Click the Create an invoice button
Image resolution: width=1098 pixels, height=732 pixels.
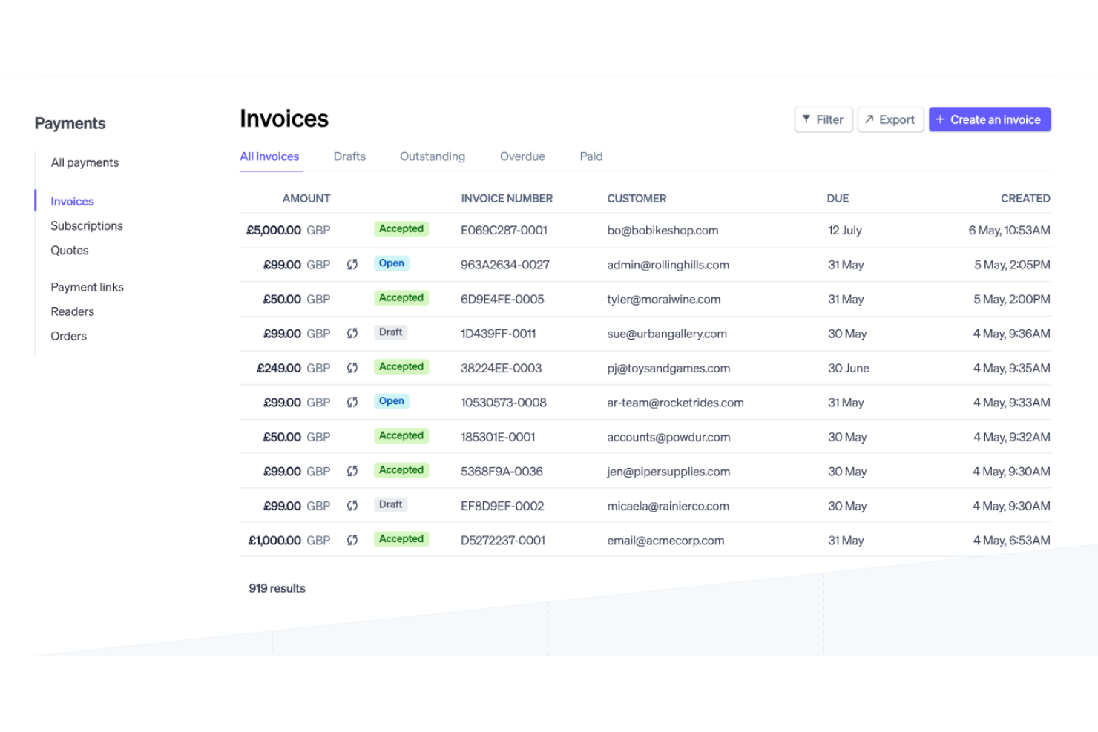coord(990,119)
